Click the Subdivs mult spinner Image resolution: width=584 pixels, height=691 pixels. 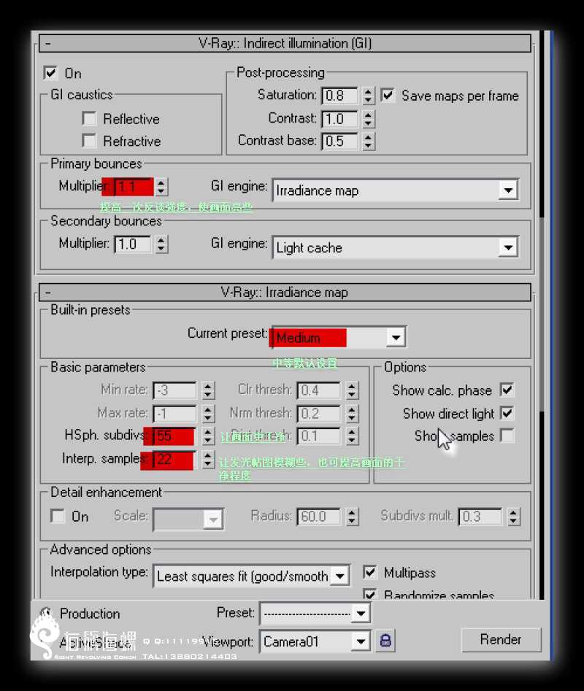coord(513,516)
